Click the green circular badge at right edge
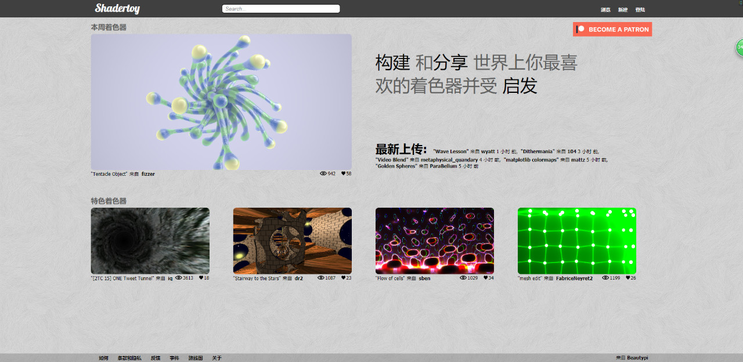743x362 pixels. (740, 47)
